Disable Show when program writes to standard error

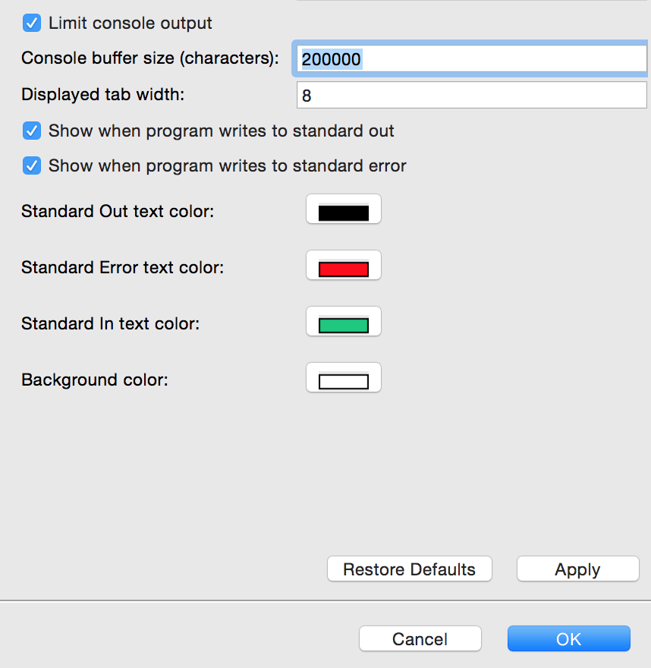point(32,165)
